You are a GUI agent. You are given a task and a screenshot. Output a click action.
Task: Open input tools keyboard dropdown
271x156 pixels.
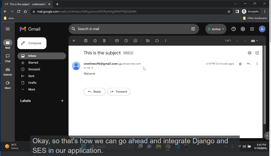point(255,41)
